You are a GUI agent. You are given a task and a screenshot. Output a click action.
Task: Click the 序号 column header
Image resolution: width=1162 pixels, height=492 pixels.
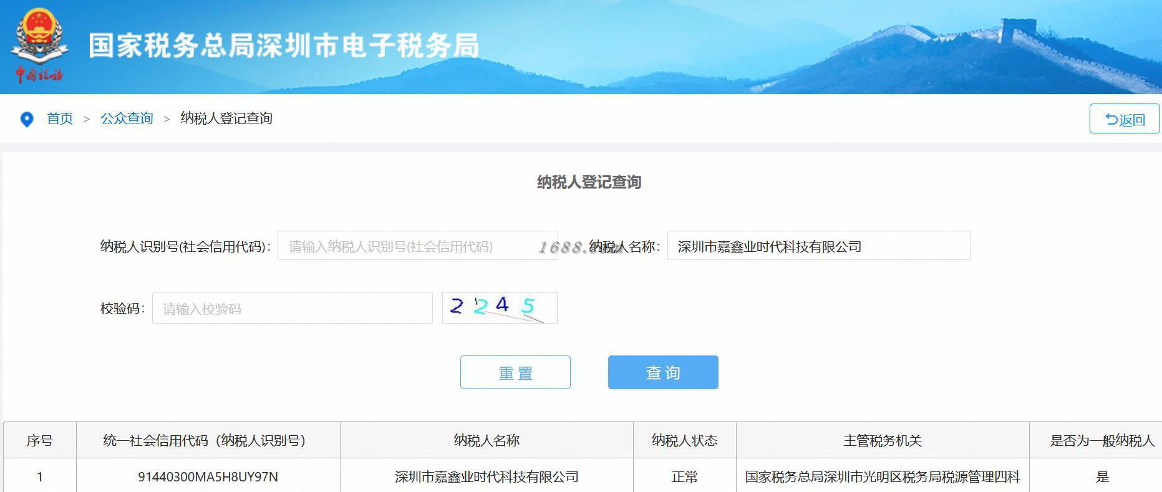40,440
